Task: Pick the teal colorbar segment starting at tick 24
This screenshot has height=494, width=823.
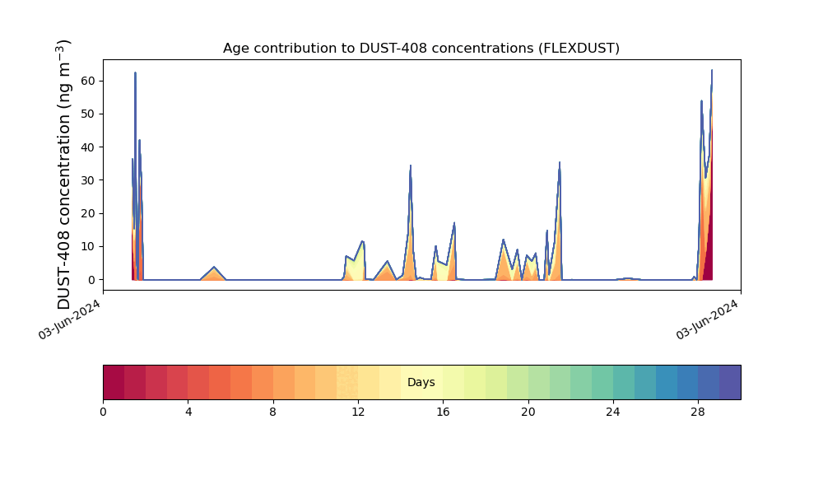Action: pos(624,382)
